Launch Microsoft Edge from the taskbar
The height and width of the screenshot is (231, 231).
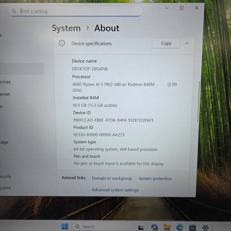point(180,227)
